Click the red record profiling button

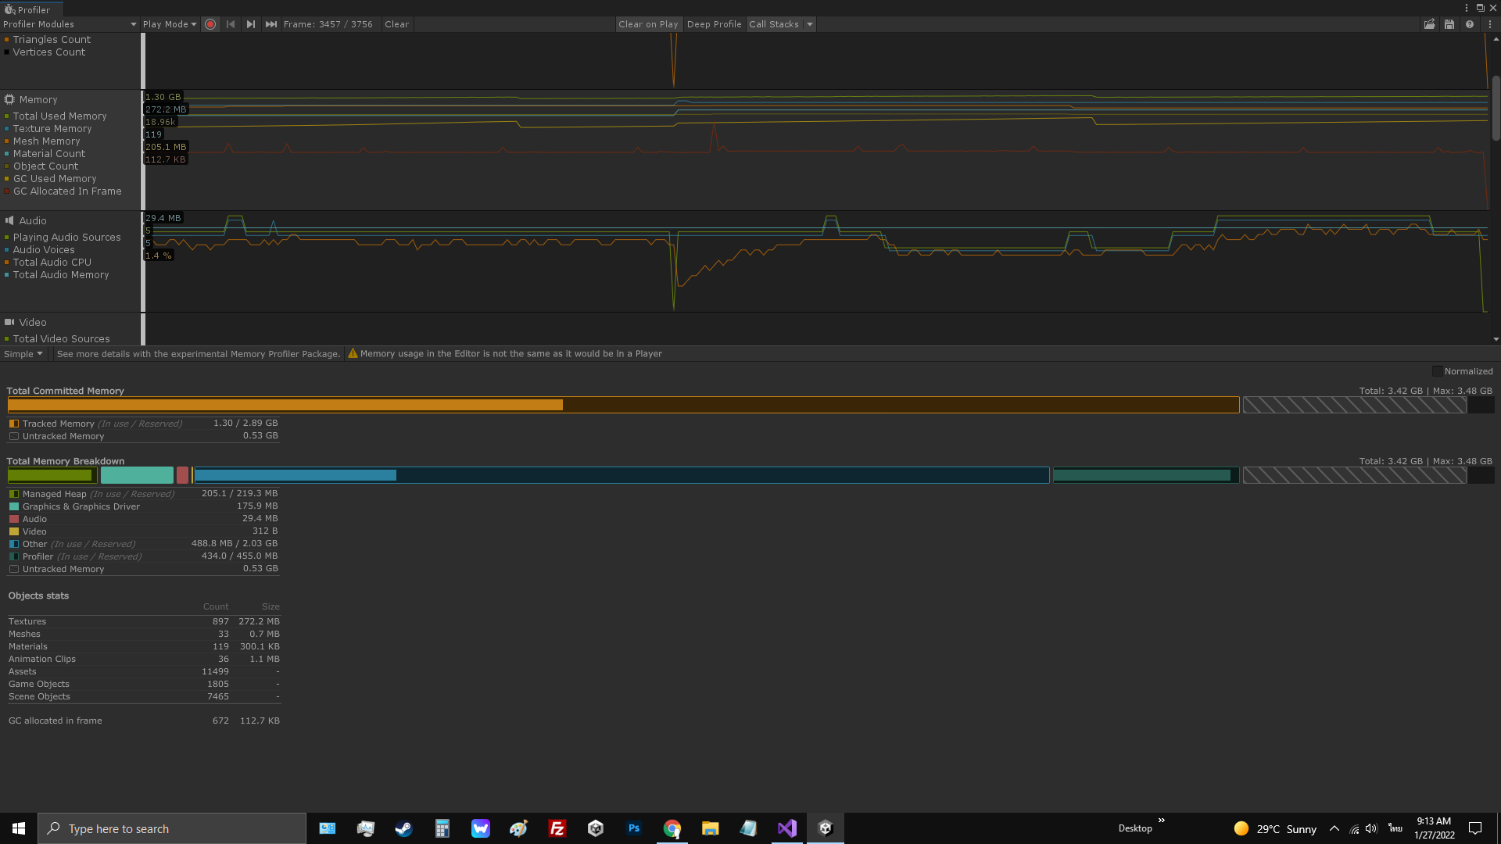pyautogui.click(x=210, y=24)
